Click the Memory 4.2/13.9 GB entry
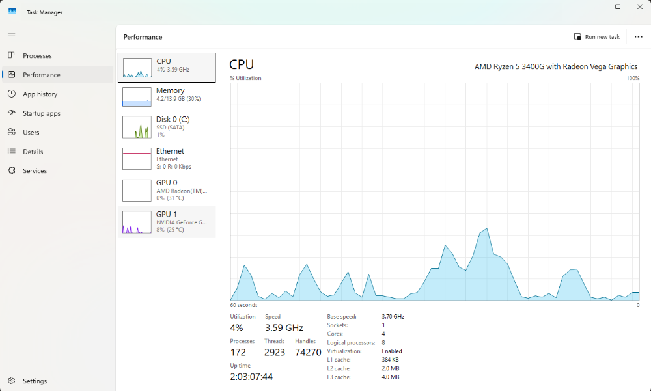This screenshot has width=651, height=391. (x=178, y=99)
